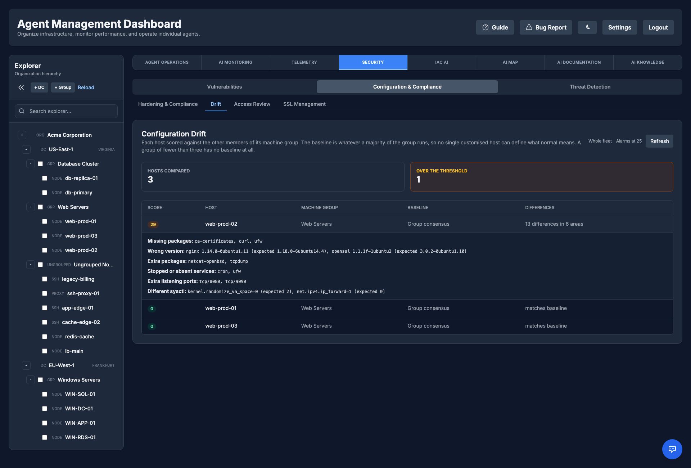Open Threat Detection section
The image size is (691, 468).
(x=590, y=87)
